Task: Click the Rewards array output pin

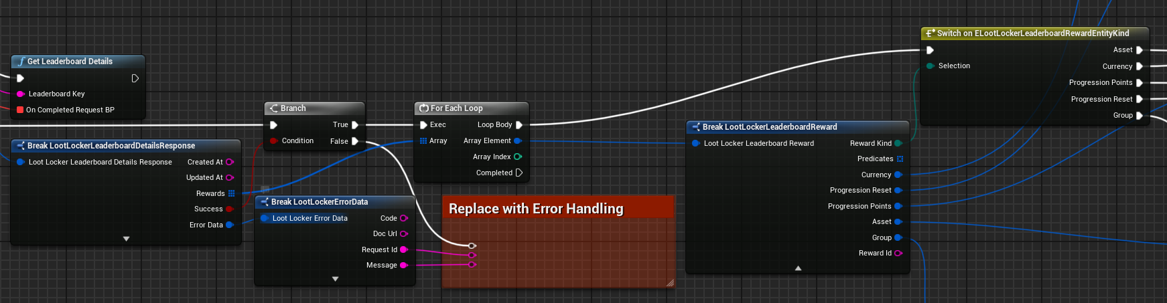Action: [231, 193]
